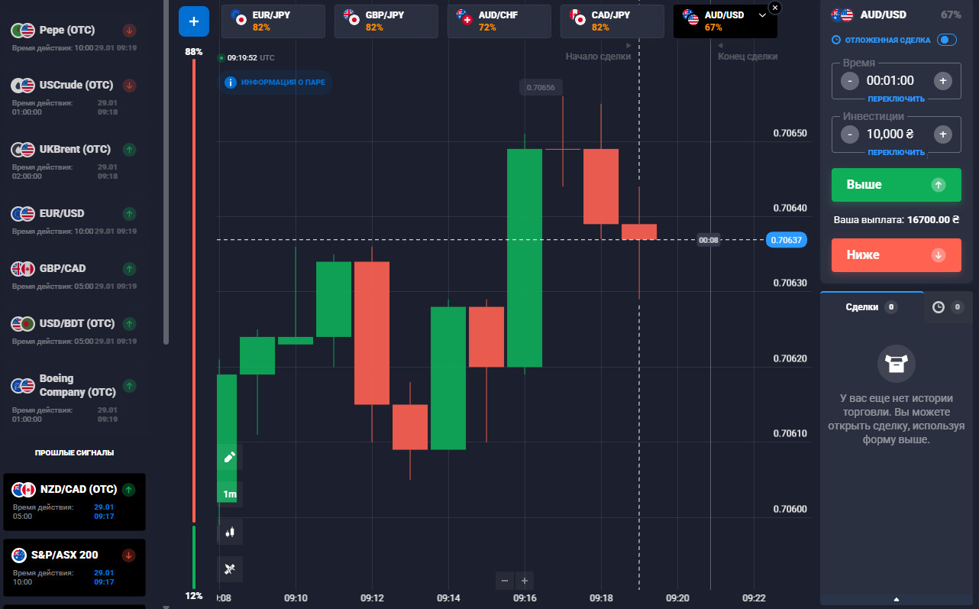Select the Сделки tab
This screenshot has width=979, height=609.
871,307
